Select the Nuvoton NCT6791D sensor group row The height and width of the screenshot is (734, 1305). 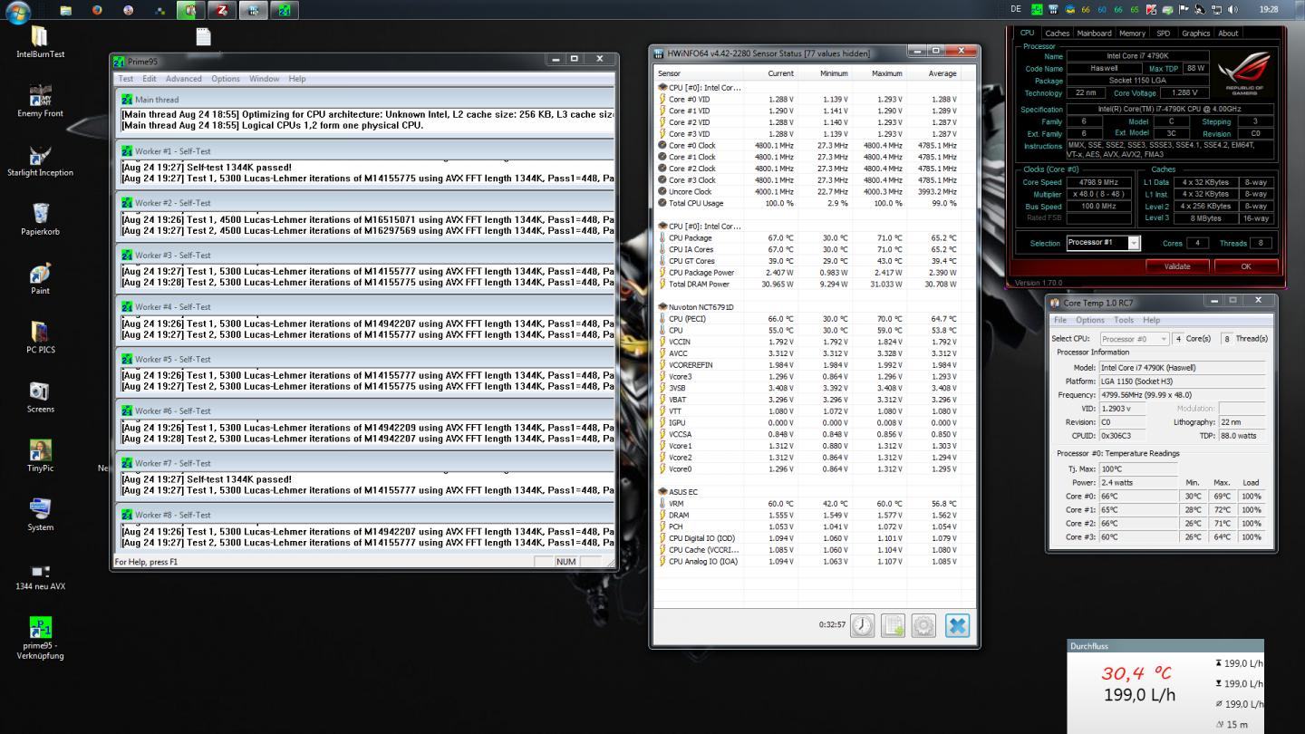[x=813, y=307]
